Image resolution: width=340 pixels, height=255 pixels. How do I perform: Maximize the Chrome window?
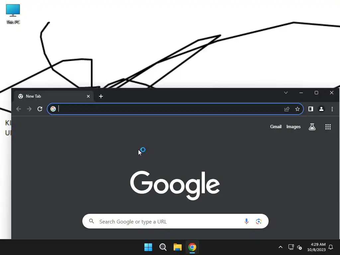(x=316, y=93)
